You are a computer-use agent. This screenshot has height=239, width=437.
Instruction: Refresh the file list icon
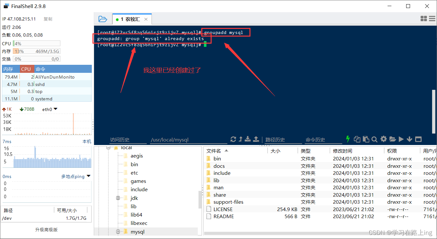(x=233, y=139)
